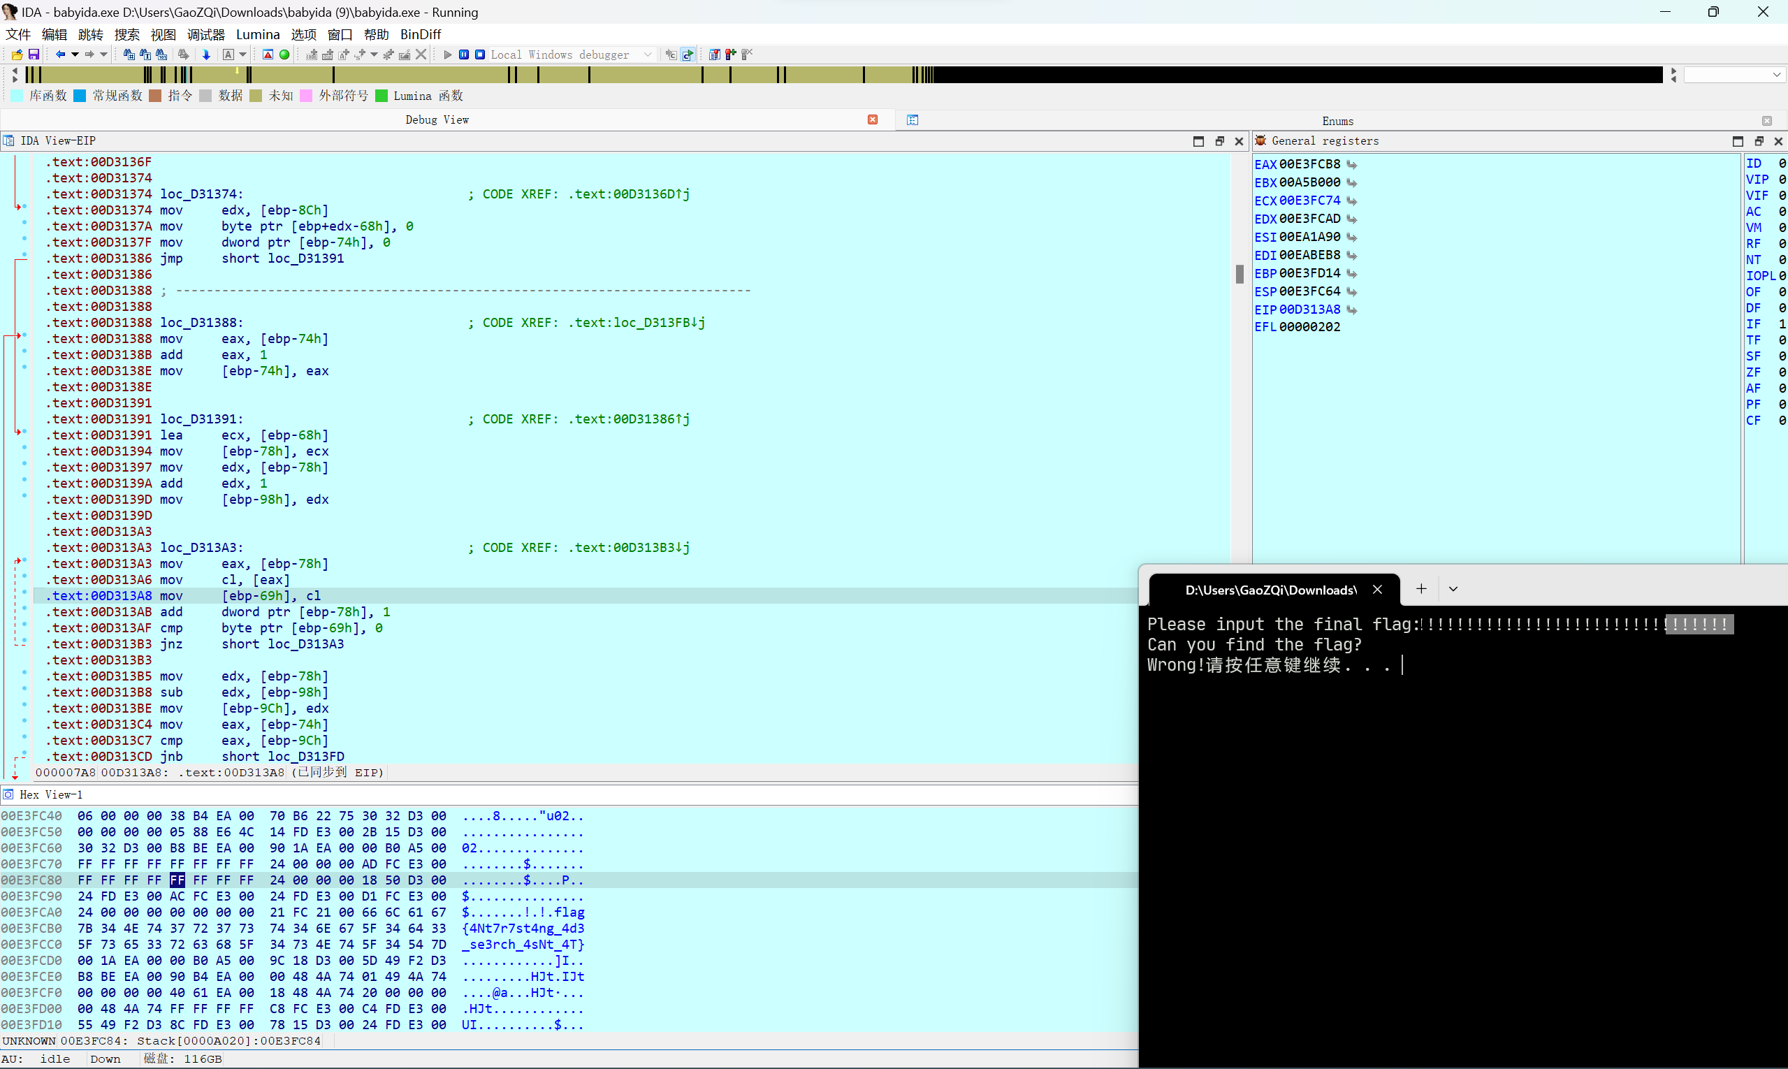Click the boxed letter A toolbar icon
The image size is (1788, 1069).
[228, 54]
